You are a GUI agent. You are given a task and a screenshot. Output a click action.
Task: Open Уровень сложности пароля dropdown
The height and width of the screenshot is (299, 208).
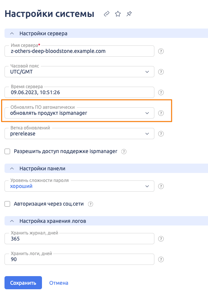pos(79,186)
